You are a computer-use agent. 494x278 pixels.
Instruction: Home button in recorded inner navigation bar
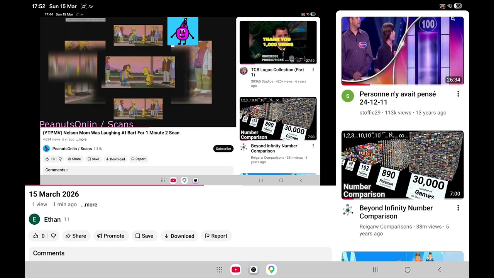tap(281, 180)
